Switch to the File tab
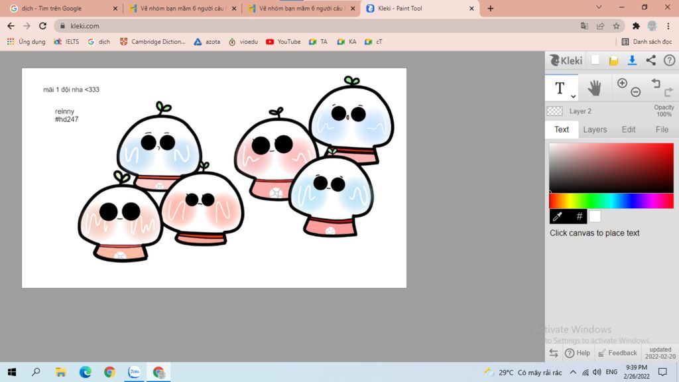Screen dimensions: 679x382 (662, 129)
